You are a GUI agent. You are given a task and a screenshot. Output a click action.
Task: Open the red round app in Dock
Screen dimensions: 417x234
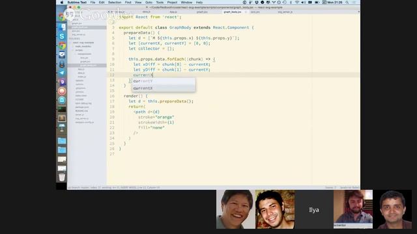[62, 91]
